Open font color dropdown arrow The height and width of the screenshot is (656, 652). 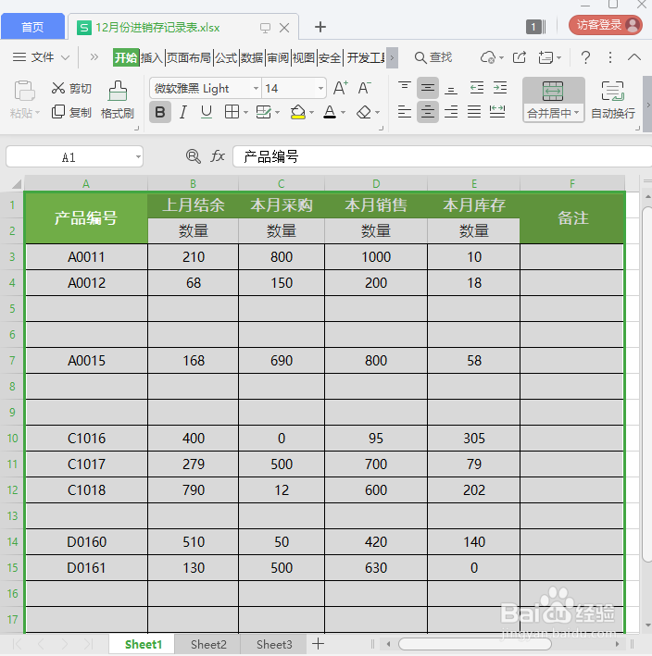(x=344, y=112)
